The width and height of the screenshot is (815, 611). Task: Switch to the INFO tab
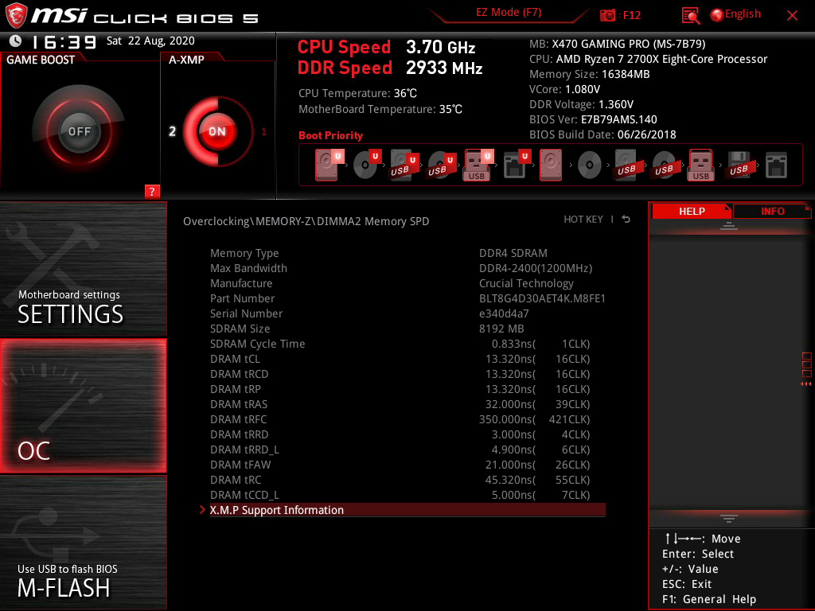[772, 212]
